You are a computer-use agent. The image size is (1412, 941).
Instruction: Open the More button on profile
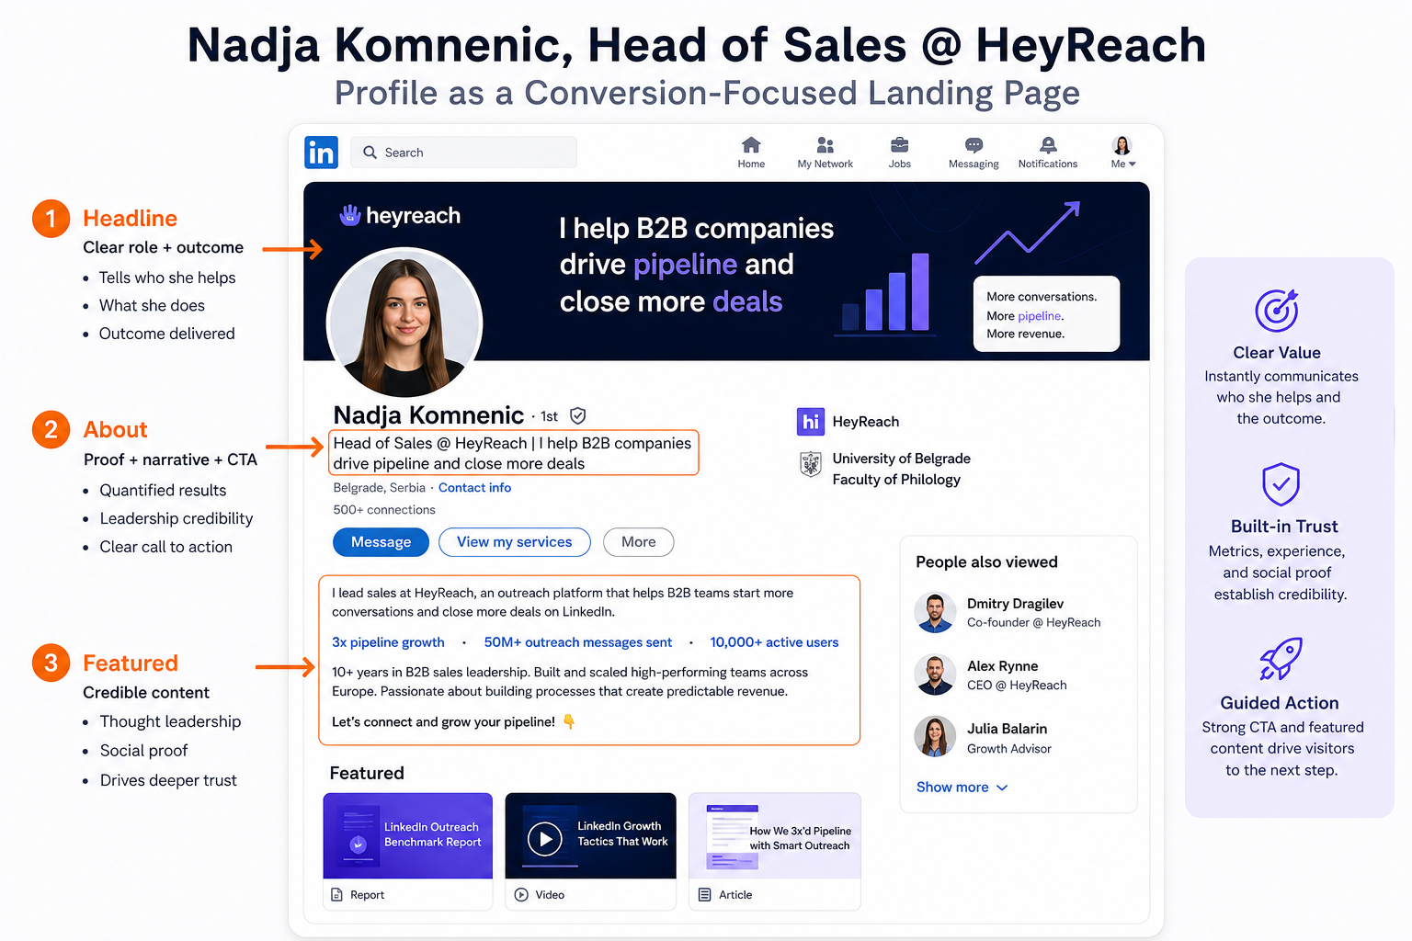pos(638,542)
